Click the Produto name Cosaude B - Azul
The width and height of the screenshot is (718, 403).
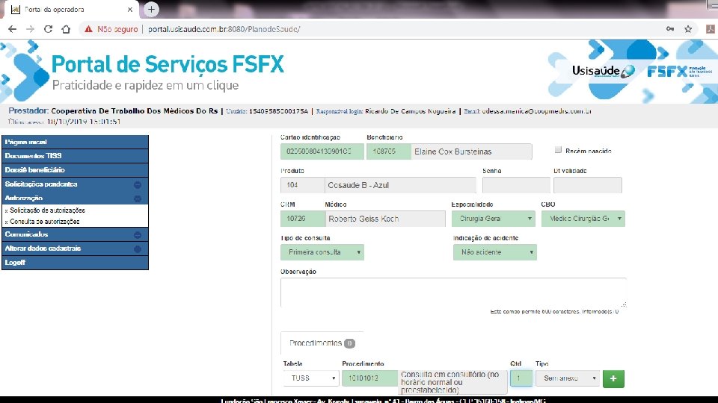[400, 185]
